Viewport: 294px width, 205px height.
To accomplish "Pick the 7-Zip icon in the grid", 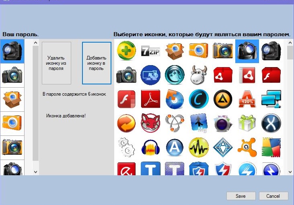I will tap(150, 51).
